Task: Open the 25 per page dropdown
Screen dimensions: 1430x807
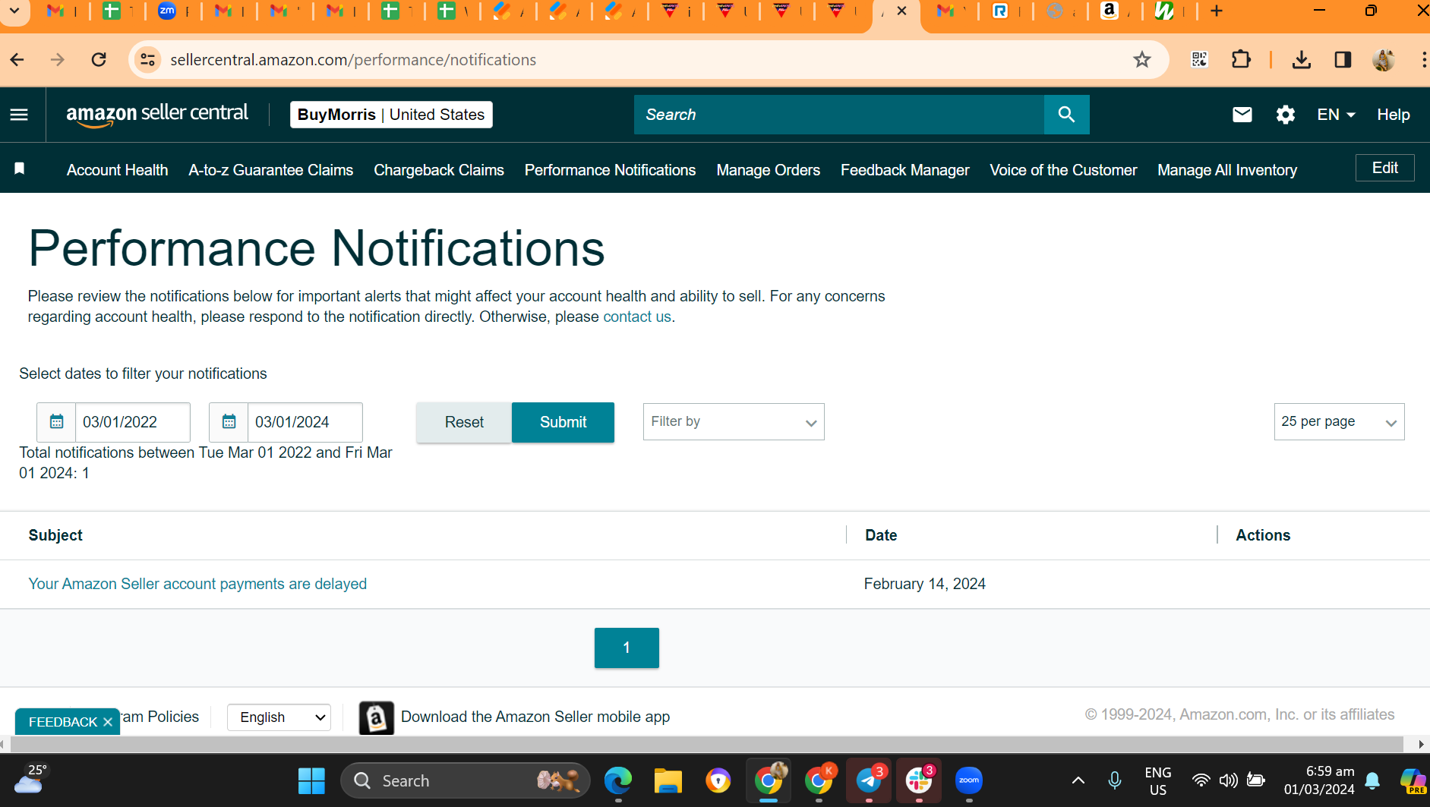Action: point(1339,422)
